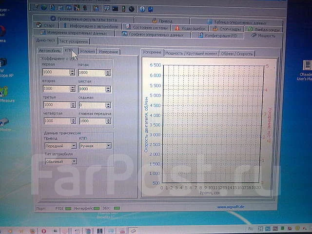Open the Старт tab

[46, 25]
